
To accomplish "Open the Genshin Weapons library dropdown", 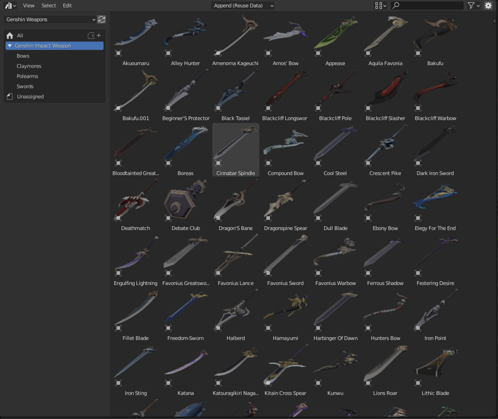I will (50, 19).
